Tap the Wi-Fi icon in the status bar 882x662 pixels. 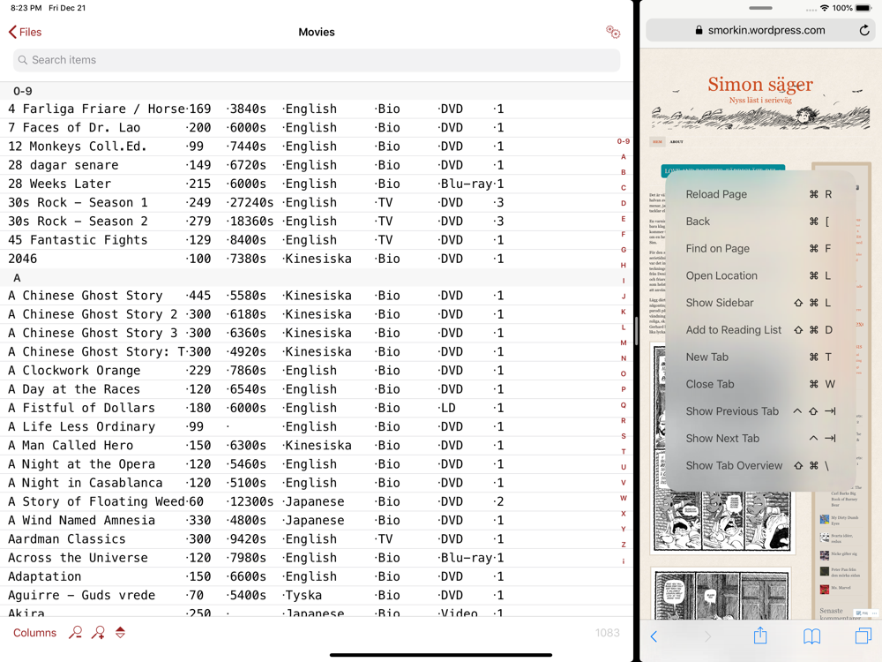[825, 8]
